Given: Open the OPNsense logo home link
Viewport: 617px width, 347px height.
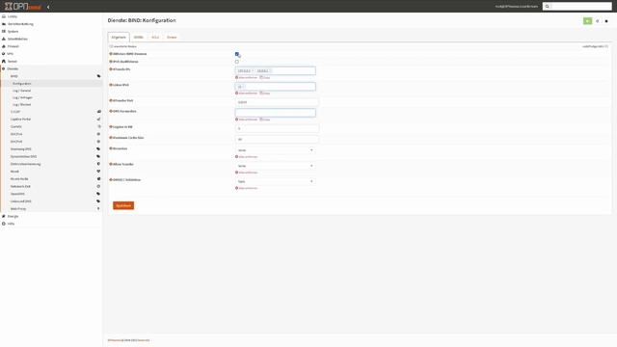Looking at the screenshot, I should pyautogui.click(x=23, y=7).
